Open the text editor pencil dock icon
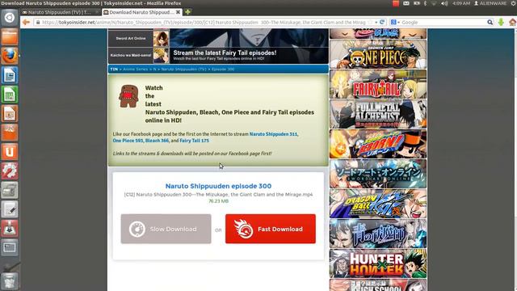The height and width of the screenshot is (291, 517). (9, 209)
